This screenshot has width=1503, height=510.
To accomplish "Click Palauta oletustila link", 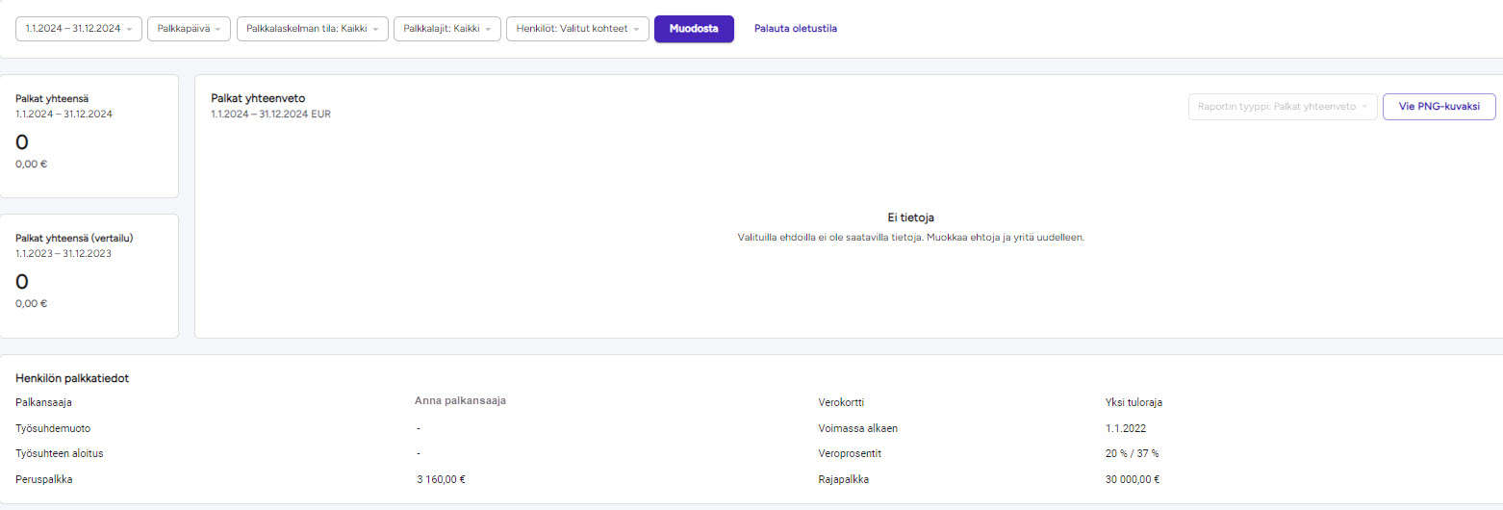I will (795, 29).
